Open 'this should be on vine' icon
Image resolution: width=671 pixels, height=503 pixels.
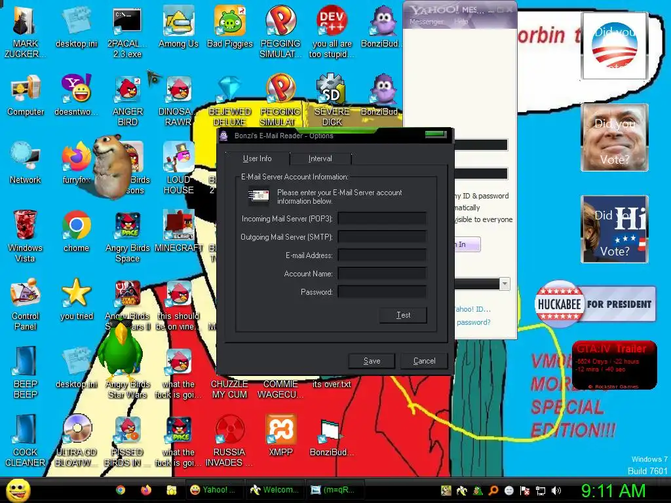(x=178, y=304)
